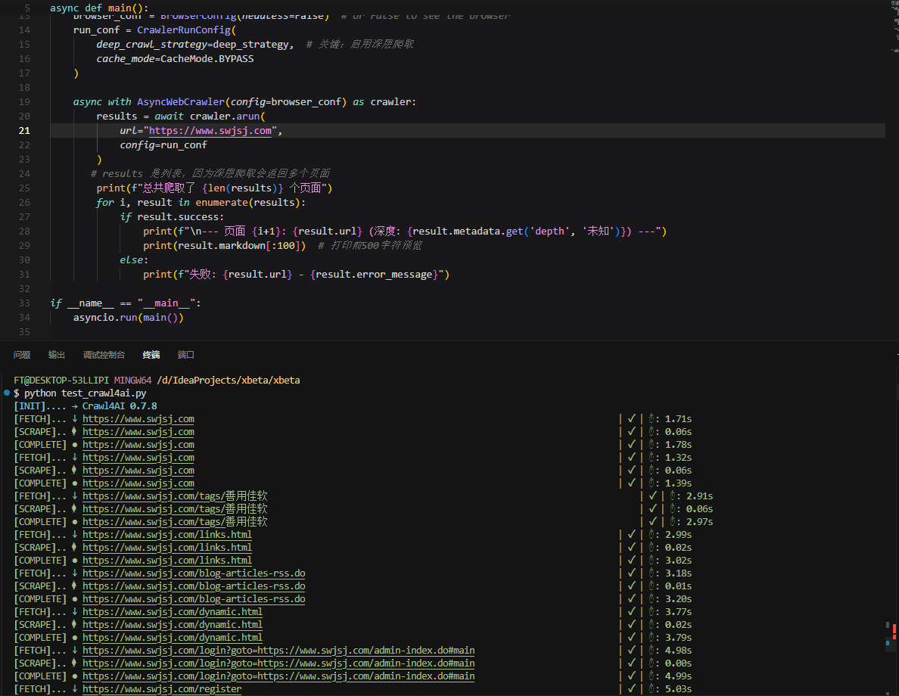Click the swjsj.com URL inside the code editor
Viewport: 899px width, 696px height.
[x=210, y=130]
